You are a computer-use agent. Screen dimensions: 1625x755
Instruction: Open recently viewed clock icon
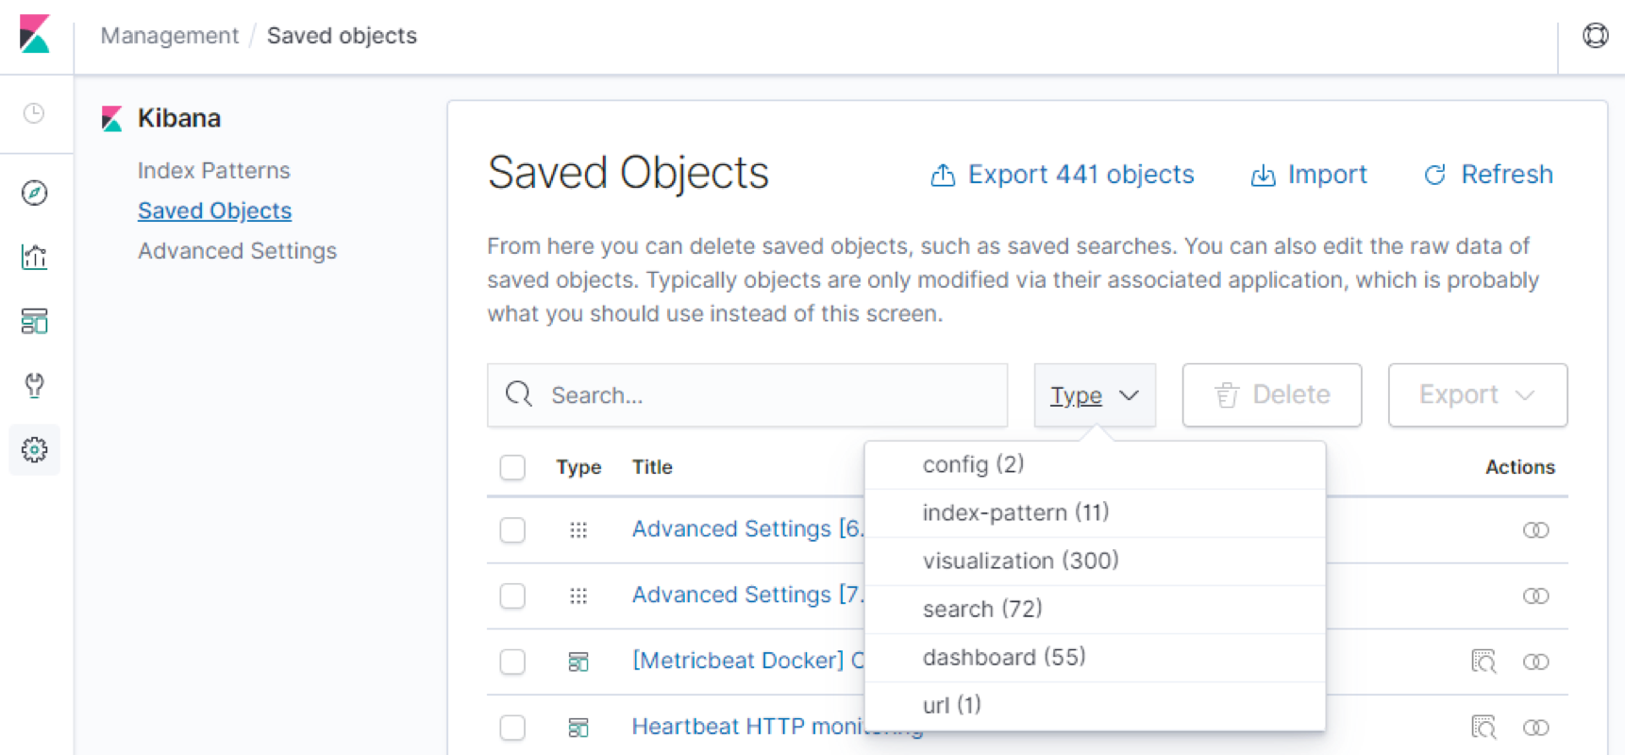pos(34,113)
